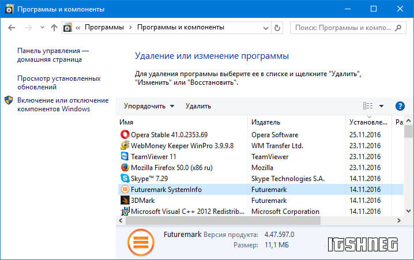Click the Удалить toolbar button
Screen dimensions: 414x260
(198, 106)
